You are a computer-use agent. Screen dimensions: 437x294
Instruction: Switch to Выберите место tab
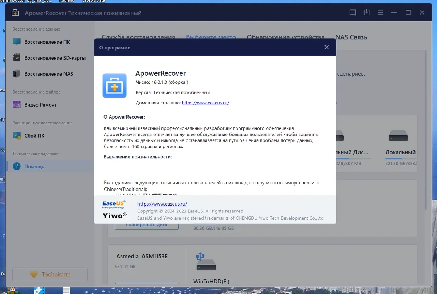(x=211, y=37)
